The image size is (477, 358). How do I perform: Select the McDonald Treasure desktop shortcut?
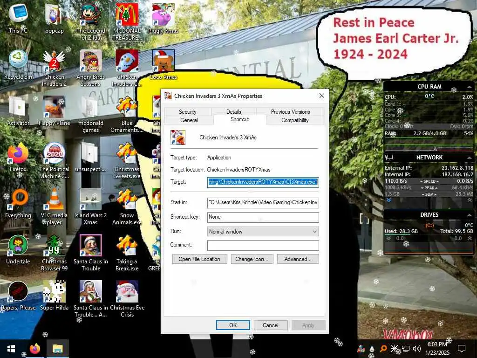(127, 21)
